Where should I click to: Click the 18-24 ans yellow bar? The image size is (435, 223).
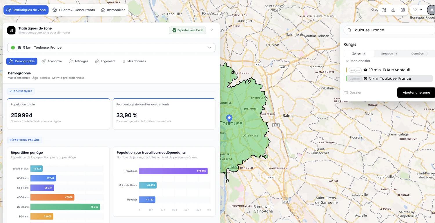(42, 216)
